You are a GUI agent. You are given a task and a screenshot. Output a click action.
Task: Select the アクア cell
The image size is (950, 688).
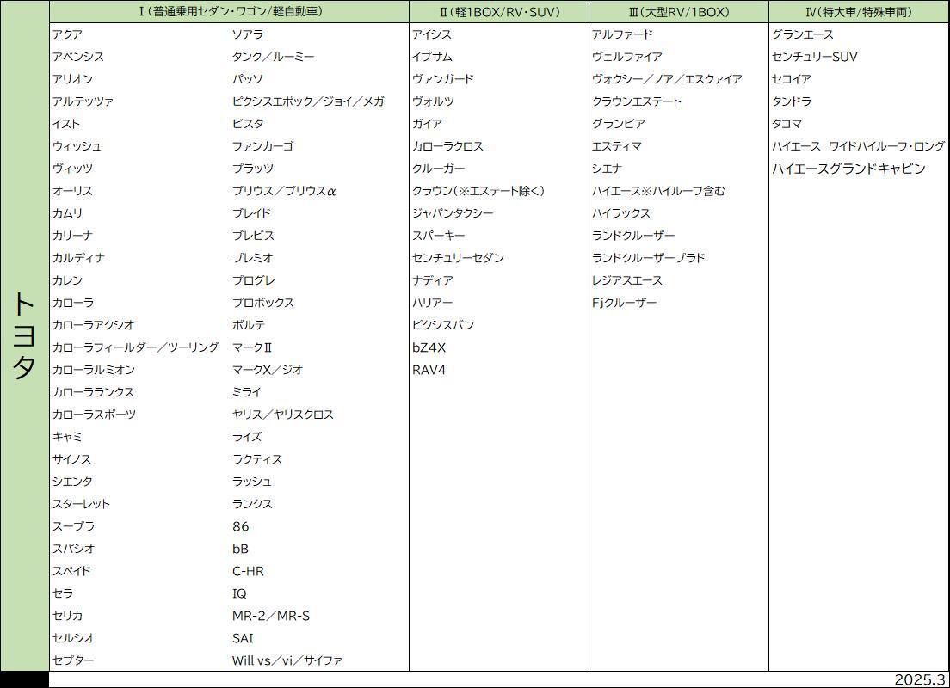[67, 34]
